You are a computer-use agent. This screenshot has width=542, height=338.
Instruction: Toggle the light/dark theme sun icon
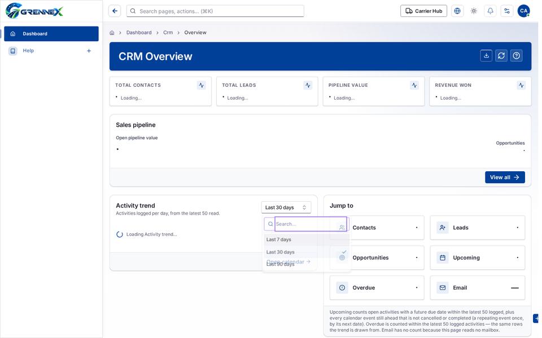tap(474, 11)
